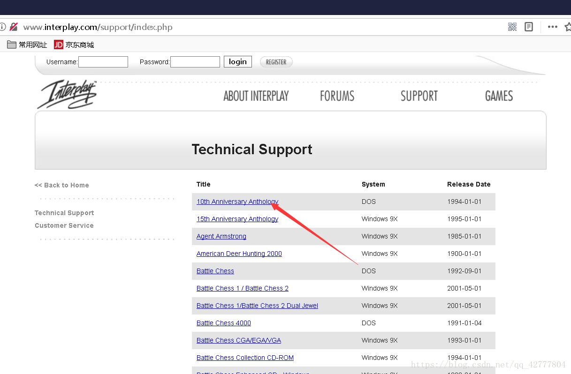The image size is (571, 374).
Task: Open Battle Chess CGA/EGA/VGA link
Action: click(239, 340)
